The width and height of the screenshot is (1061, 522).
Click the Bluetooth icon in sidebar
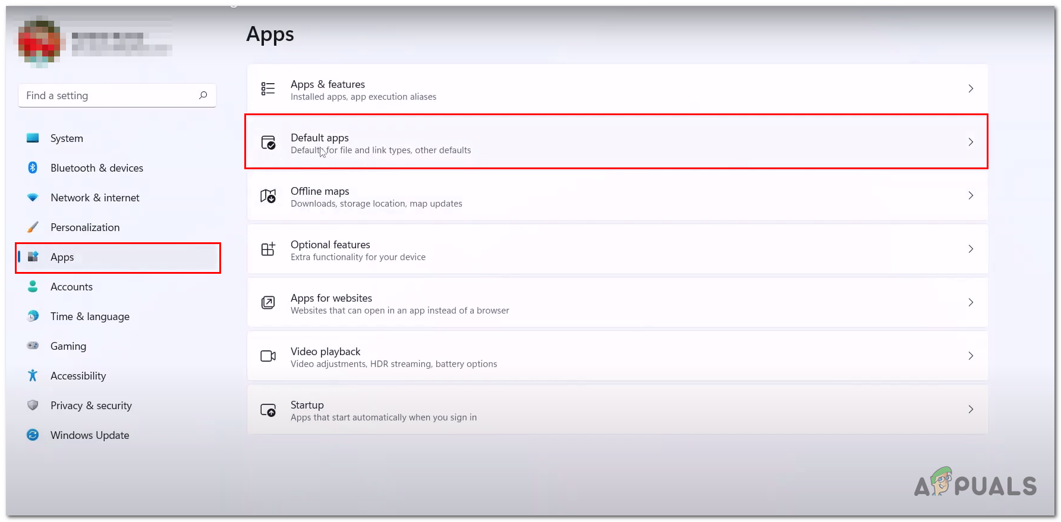(33, 168)
